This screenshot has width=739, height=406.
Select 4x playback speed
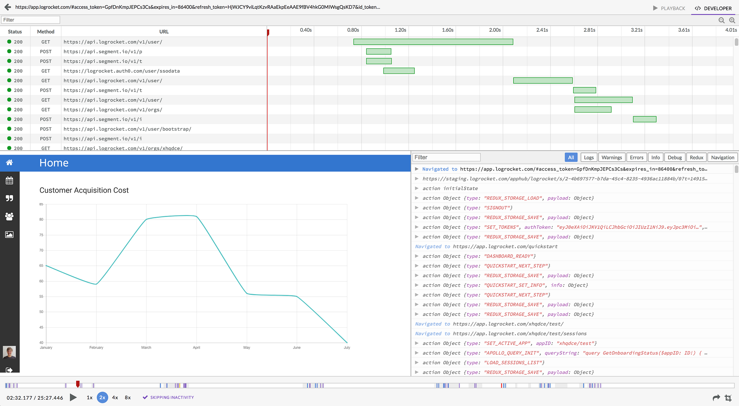pos(115,398)
